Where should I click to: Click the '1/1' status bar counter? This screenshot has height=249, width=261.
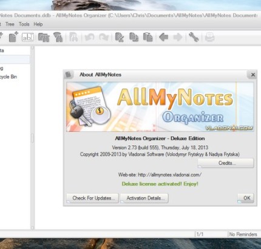click(200, 234)
